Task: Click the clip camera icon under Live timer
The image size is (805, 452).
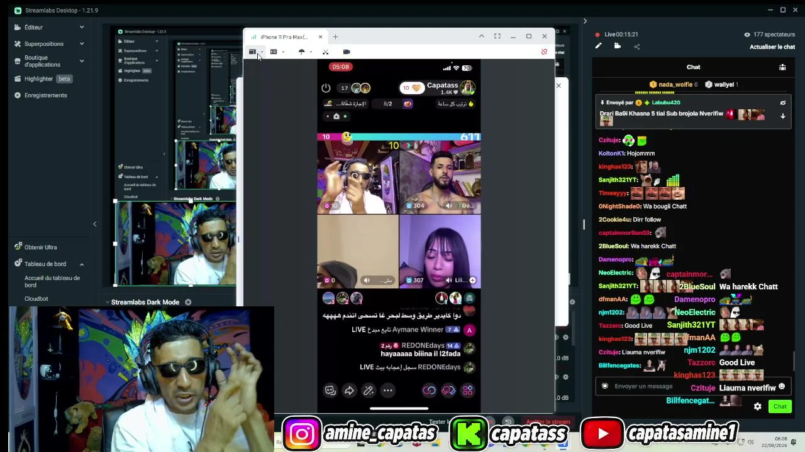Action: (x=618, y=46)
